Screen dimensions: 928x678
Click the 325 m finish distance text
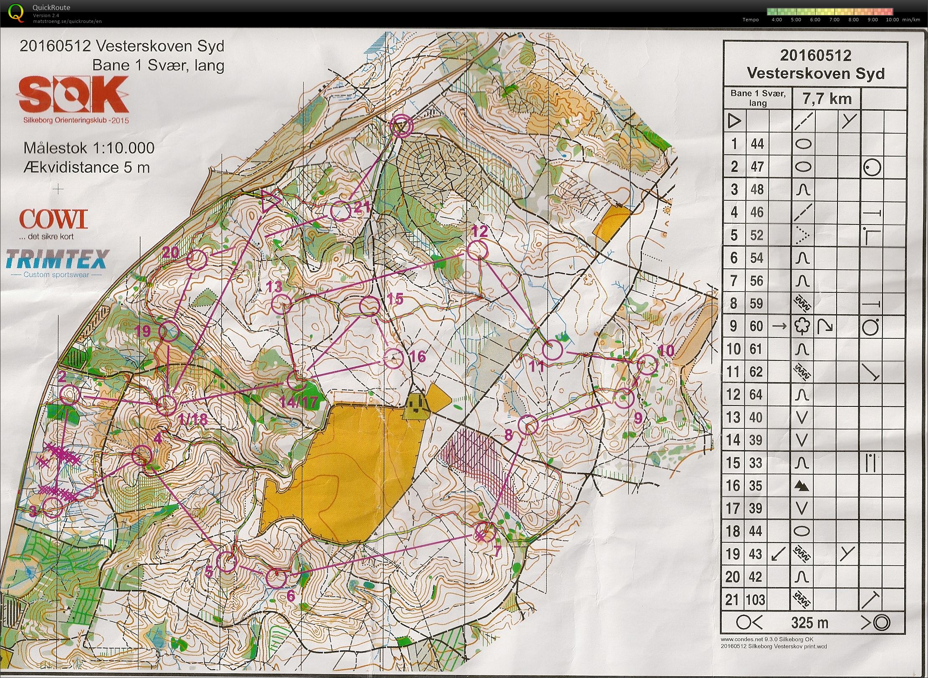(x=810, y=623)
